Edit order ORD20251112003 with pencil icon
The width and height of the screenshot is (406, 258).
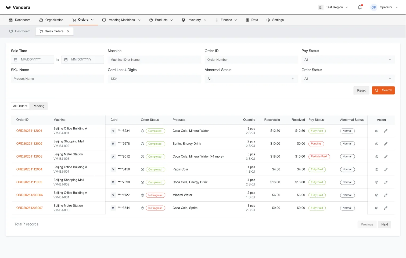pos(386,157)
